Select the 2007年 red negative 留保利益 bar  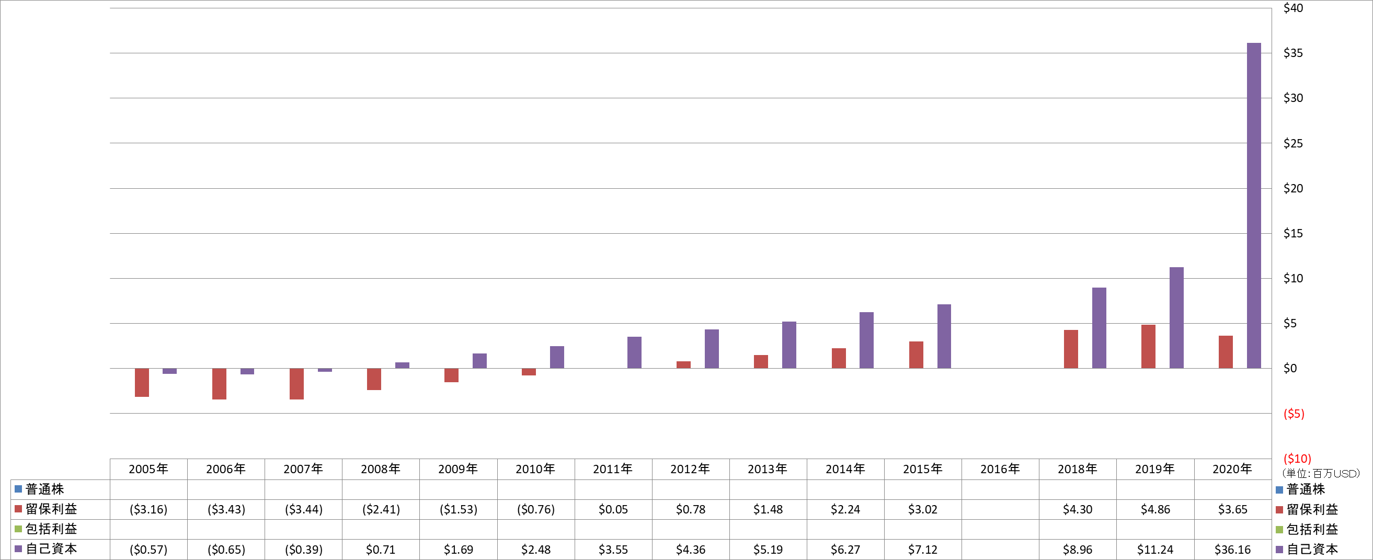click(296, 384)
